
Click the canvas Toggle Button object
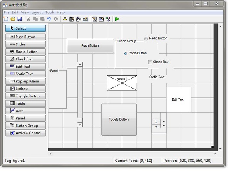119,119
